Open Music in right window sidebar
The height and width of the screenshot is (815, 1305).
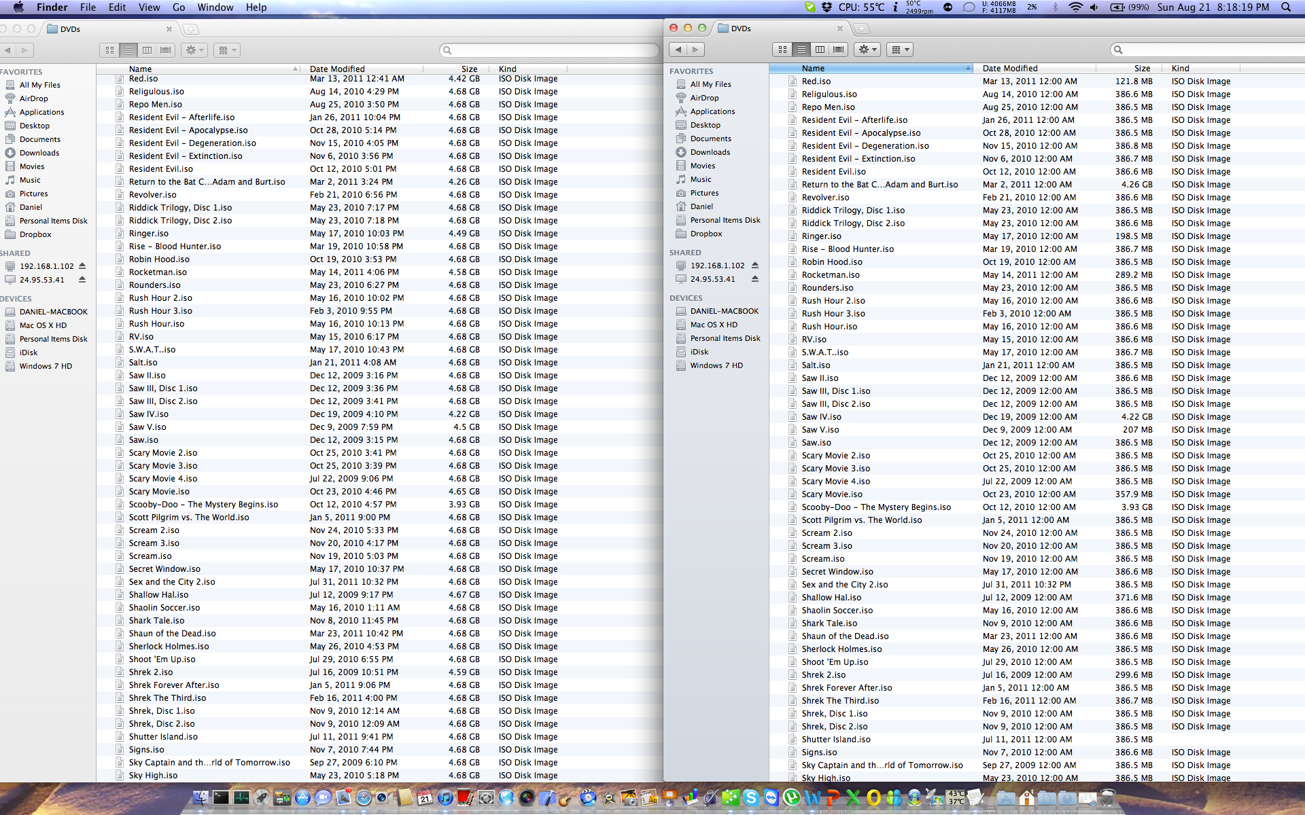click(701, 179)
